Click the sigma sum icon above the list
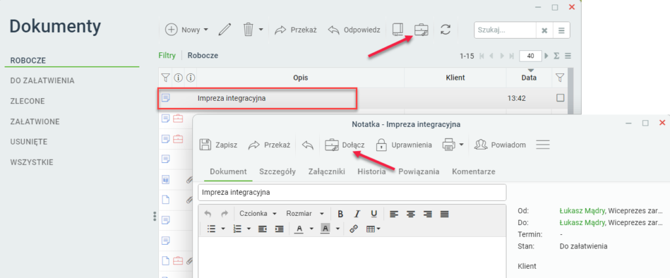 (x=557, y=56)
